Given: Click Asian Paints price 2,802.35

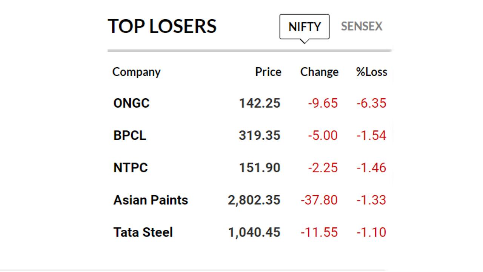Looking at the screenshot, I should click(x=254, y=200).
